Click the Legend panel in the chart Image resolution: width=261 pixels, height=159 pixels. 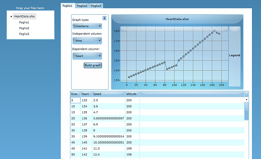pyautogui.click(x=234, y=55)
